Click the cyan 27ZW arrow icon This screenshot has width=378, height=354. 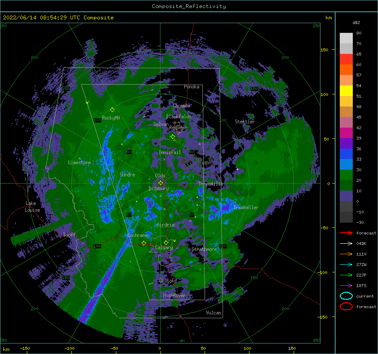coord(346,265)
